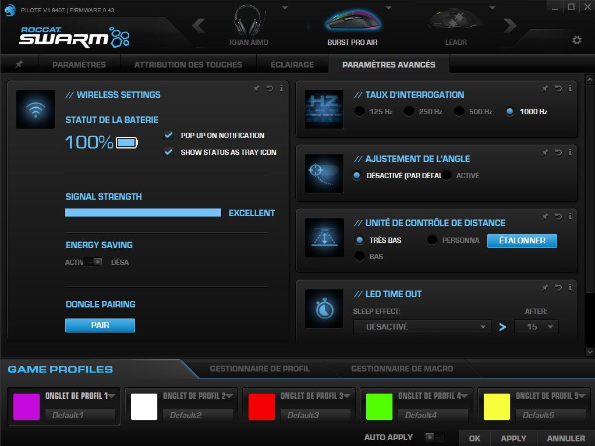The width and height of the screenshot is (595, 446).
Task: Expand Onglet de Profil 1 dropdown arrow
Action: click(112, 396)
